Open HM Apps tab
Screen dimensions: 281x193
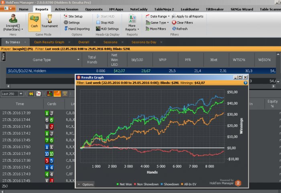point(116,9)
